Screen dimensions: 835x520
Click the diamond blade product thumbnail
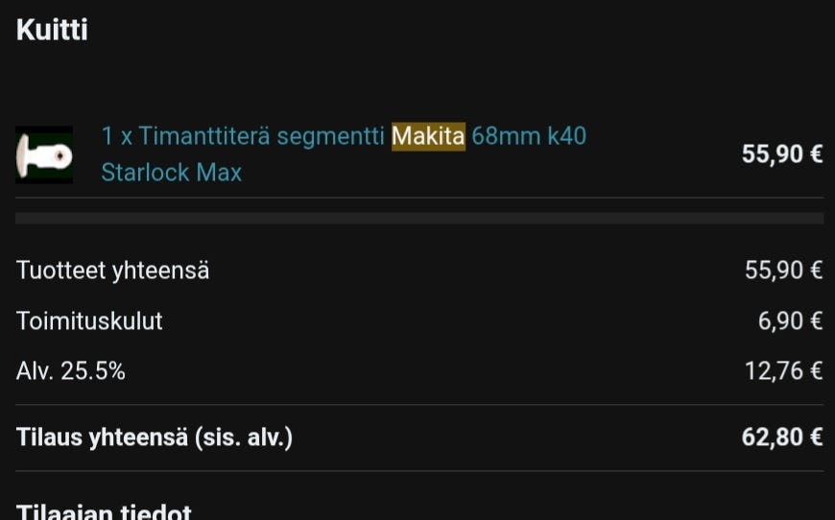click(x=44, y=154)
